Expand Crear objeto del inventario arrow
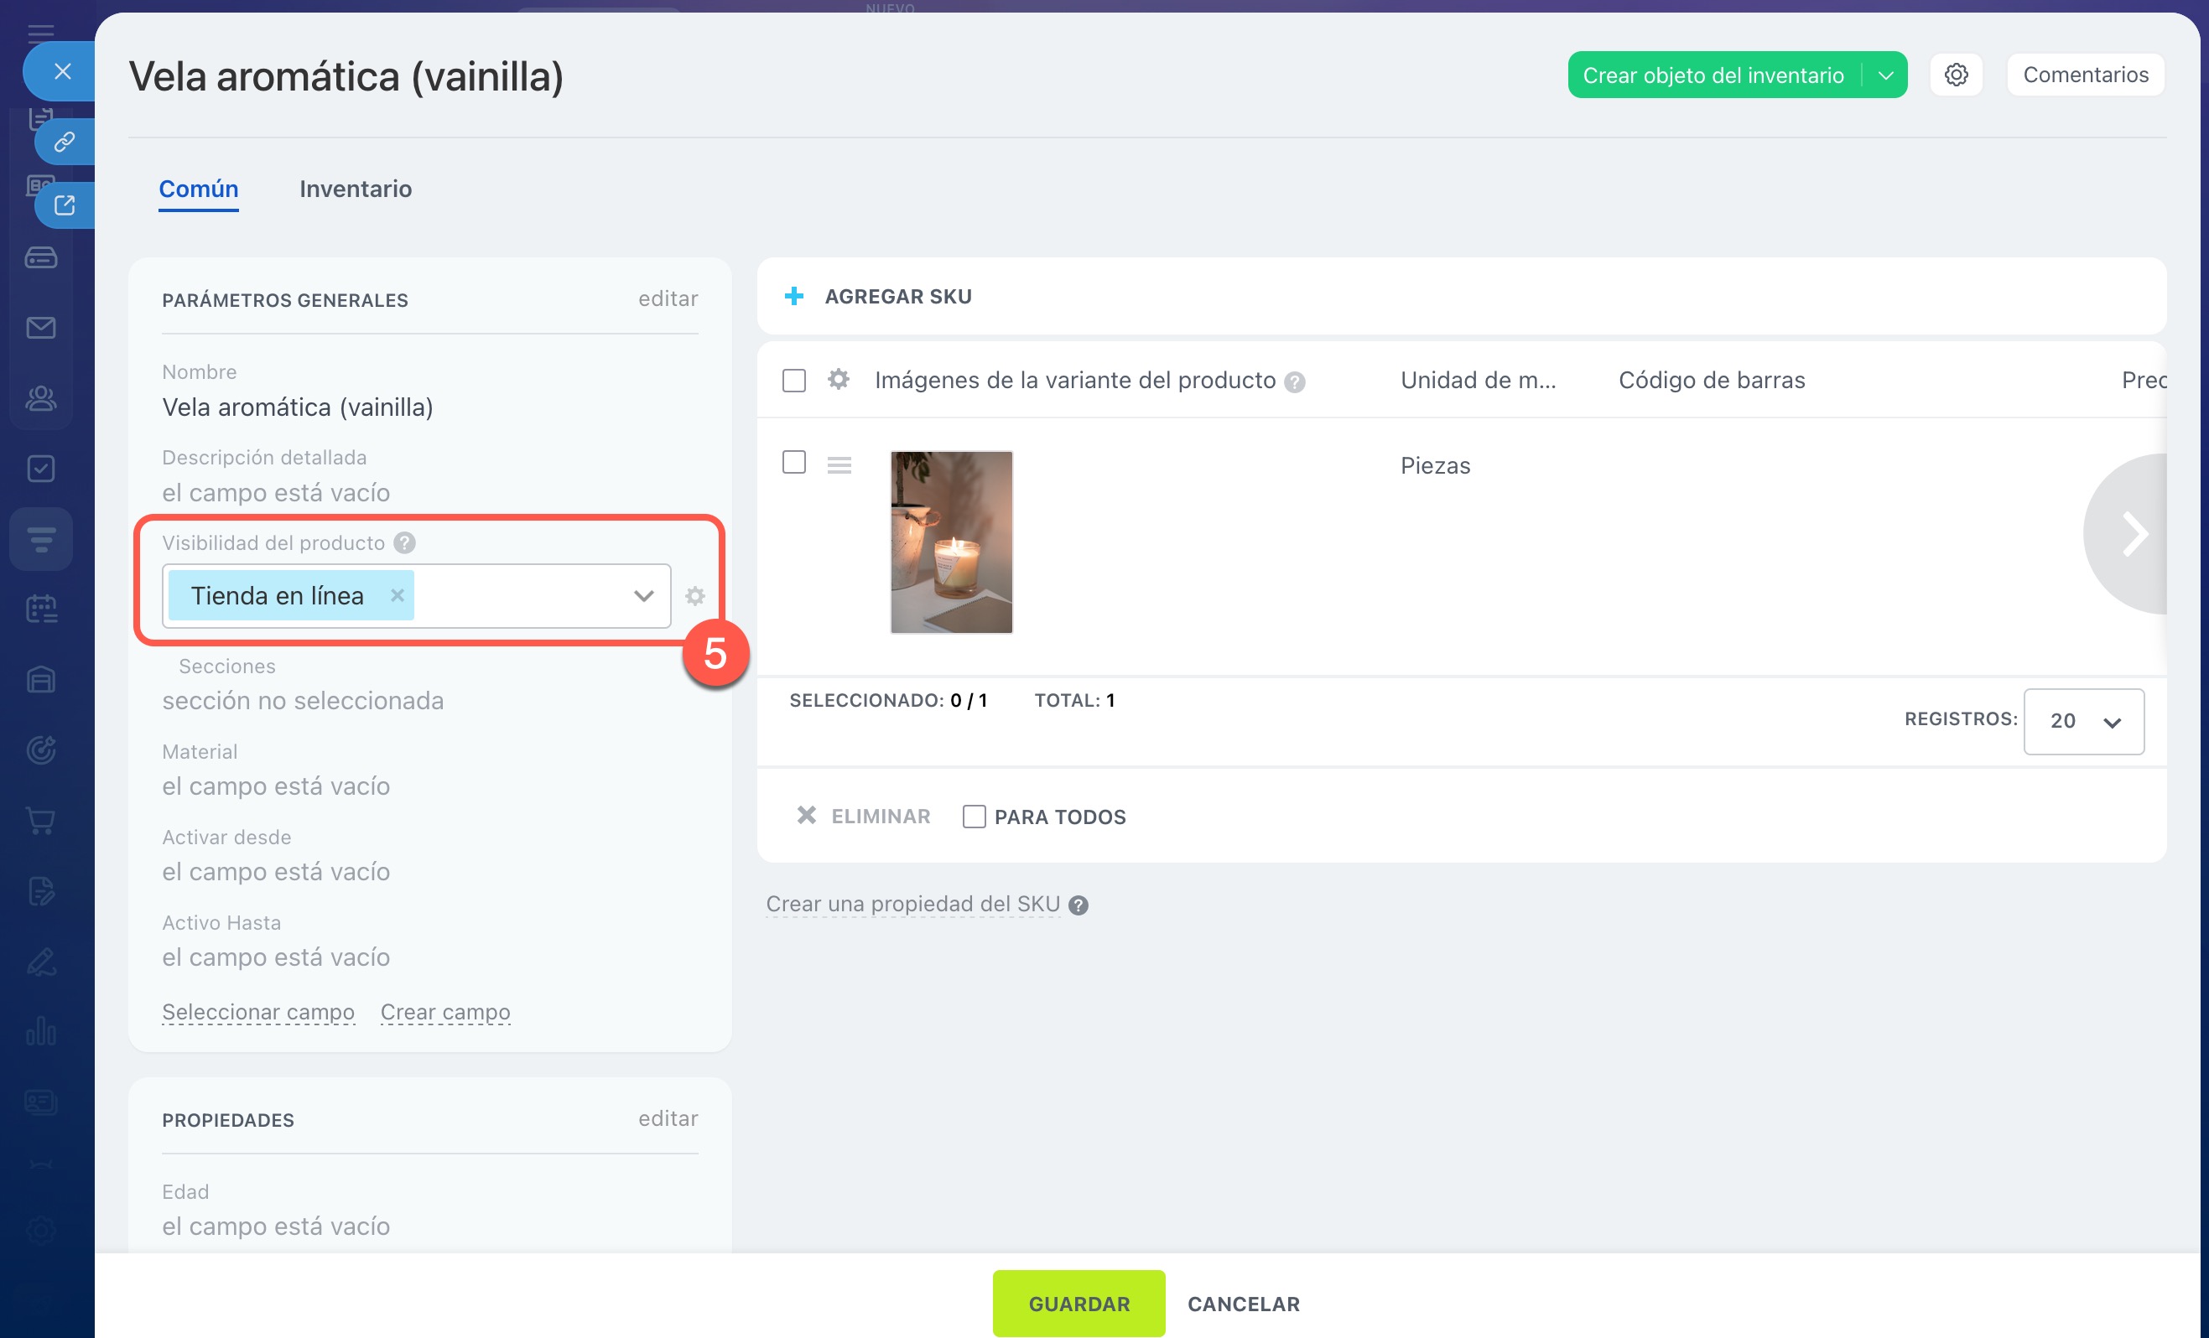 [1885, 75]
